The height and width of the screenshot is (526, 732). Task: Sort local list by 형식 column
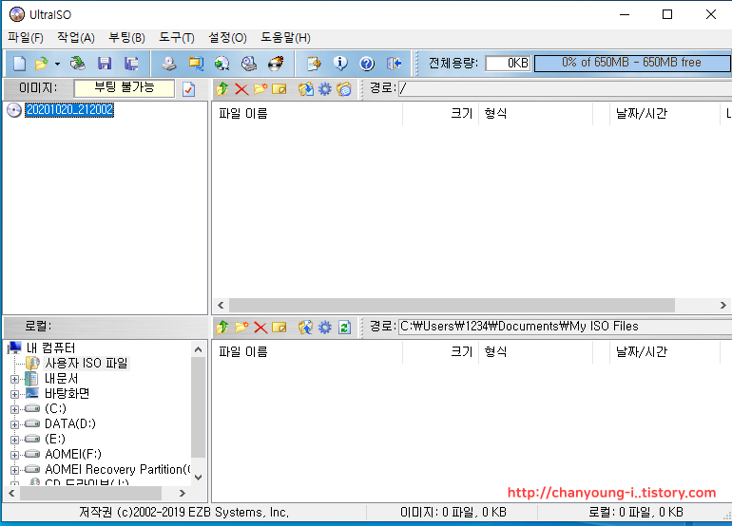(535, 351)
